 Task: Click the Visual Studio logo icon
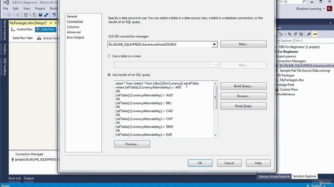[x=6, y=2]
